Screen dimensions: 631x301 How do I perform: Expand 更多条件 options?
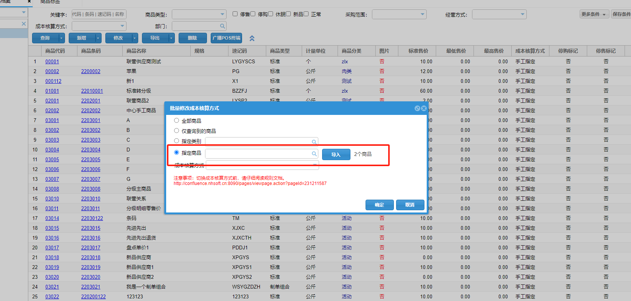(594, 14)
